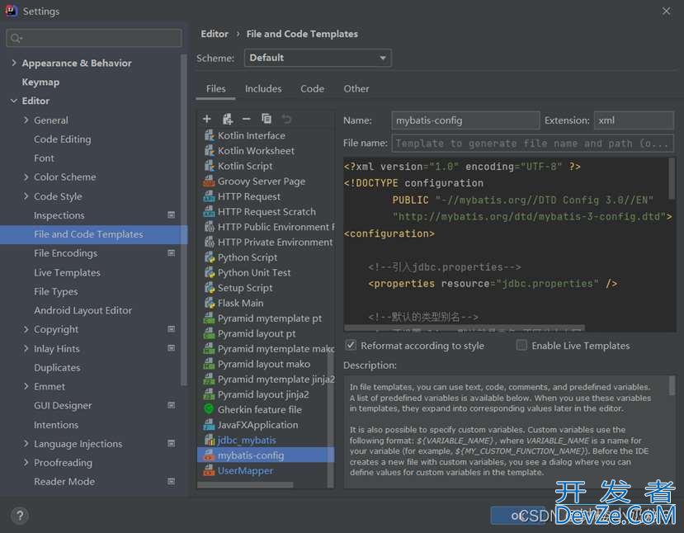Click the project-level icon beside GUI Designer

click(x=172, y=405)
